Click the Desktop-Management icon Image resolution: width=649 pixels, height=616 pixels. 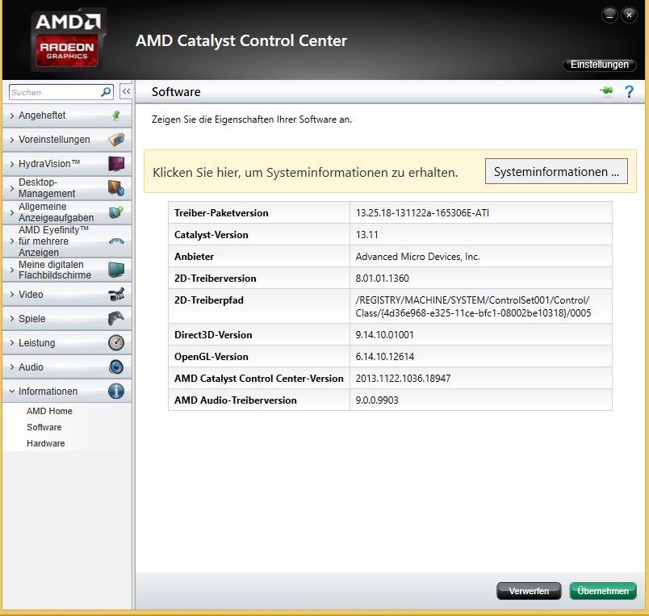[116, 188]
